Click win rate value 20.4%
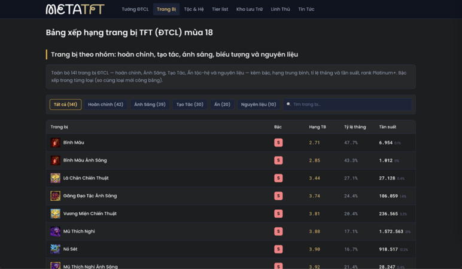The width and height of the screenshot is (462, 269). [351, 213]
